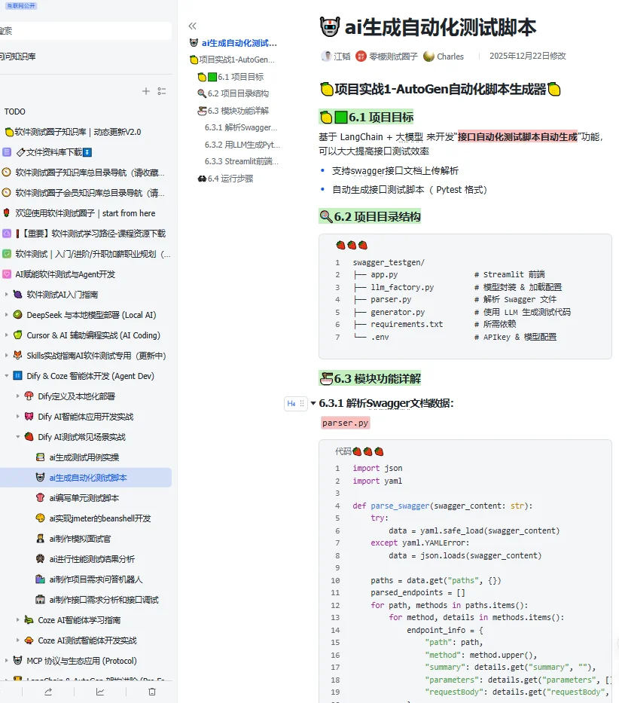The height and width of the screenshot is (703, 619).
Task: Open ai进行性能测试结果分析 document
Action: coord(92,558)
